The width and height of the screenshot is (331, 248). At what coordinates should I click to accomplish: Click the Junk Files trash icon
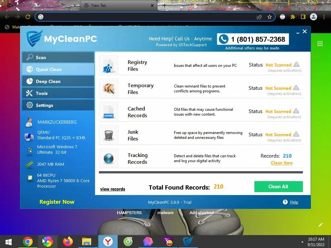[x=109, y=135]
